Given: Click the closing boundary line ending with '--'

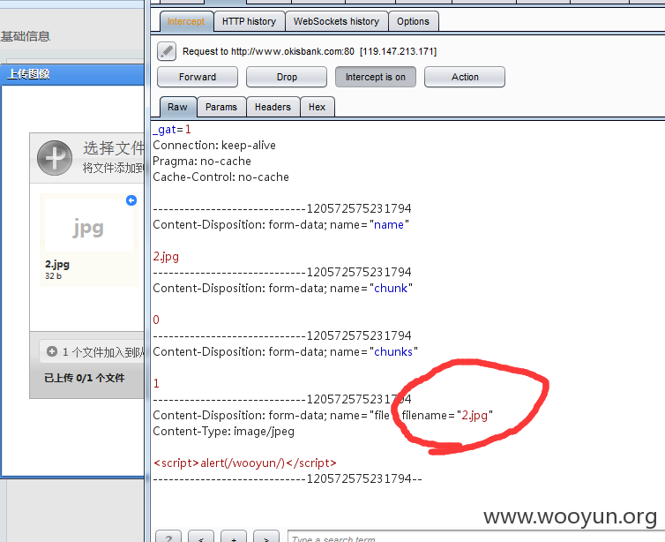Looking at the screenshot, I should coord(288,478).
